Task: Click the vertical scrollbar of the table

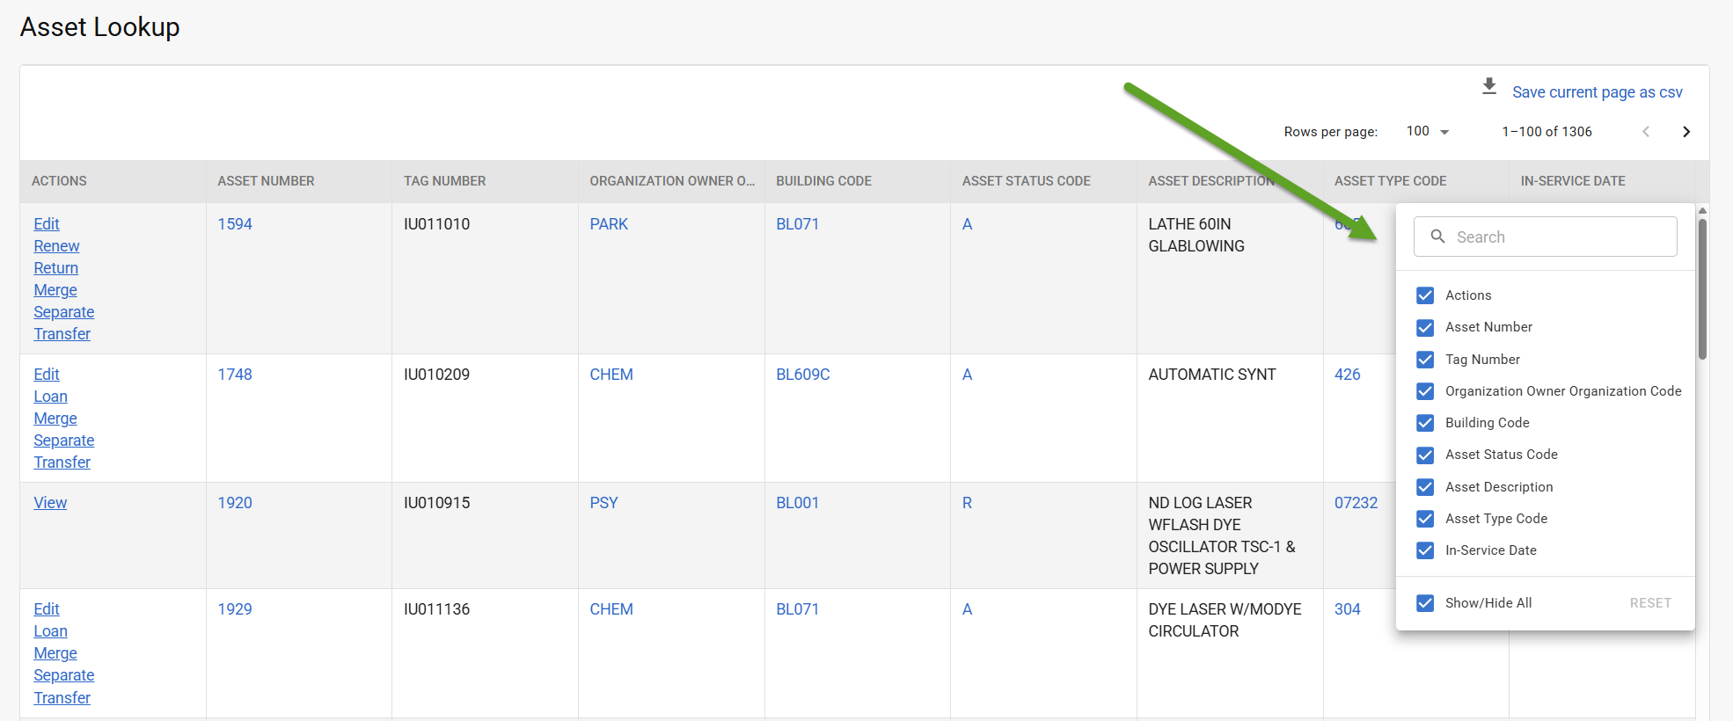Action: [1702, 290]
